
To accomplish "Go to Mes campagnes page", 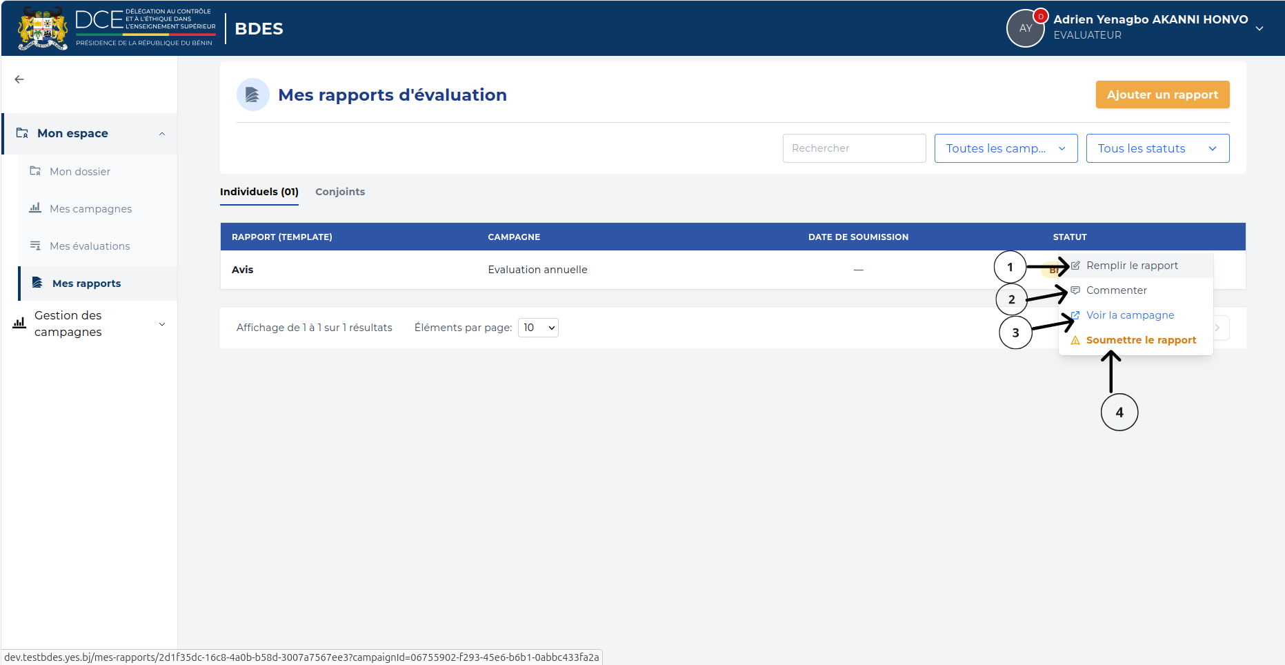I will (x=90, y=208).
